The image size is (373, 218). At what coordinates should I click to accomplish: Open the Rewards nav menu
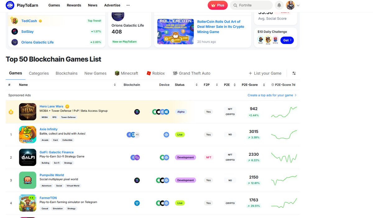click(74, 5)
